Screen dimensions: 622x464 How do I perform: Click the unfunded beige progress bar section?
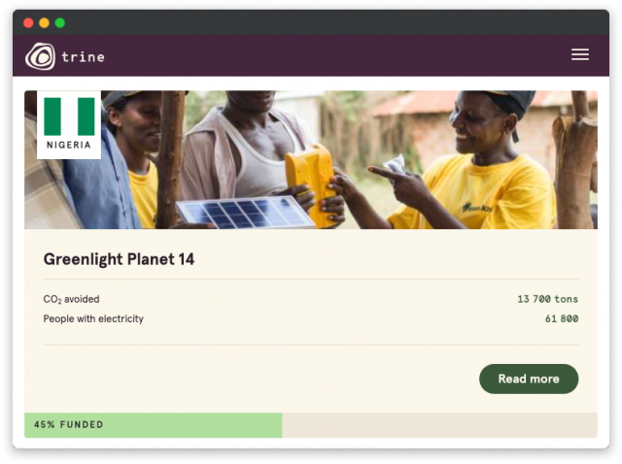coord(439,425)
